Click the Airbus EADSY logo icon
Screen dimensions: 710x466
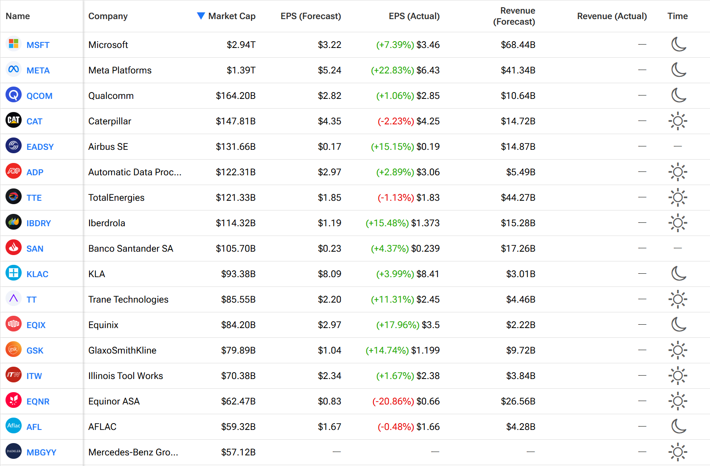tap(14, 146)
